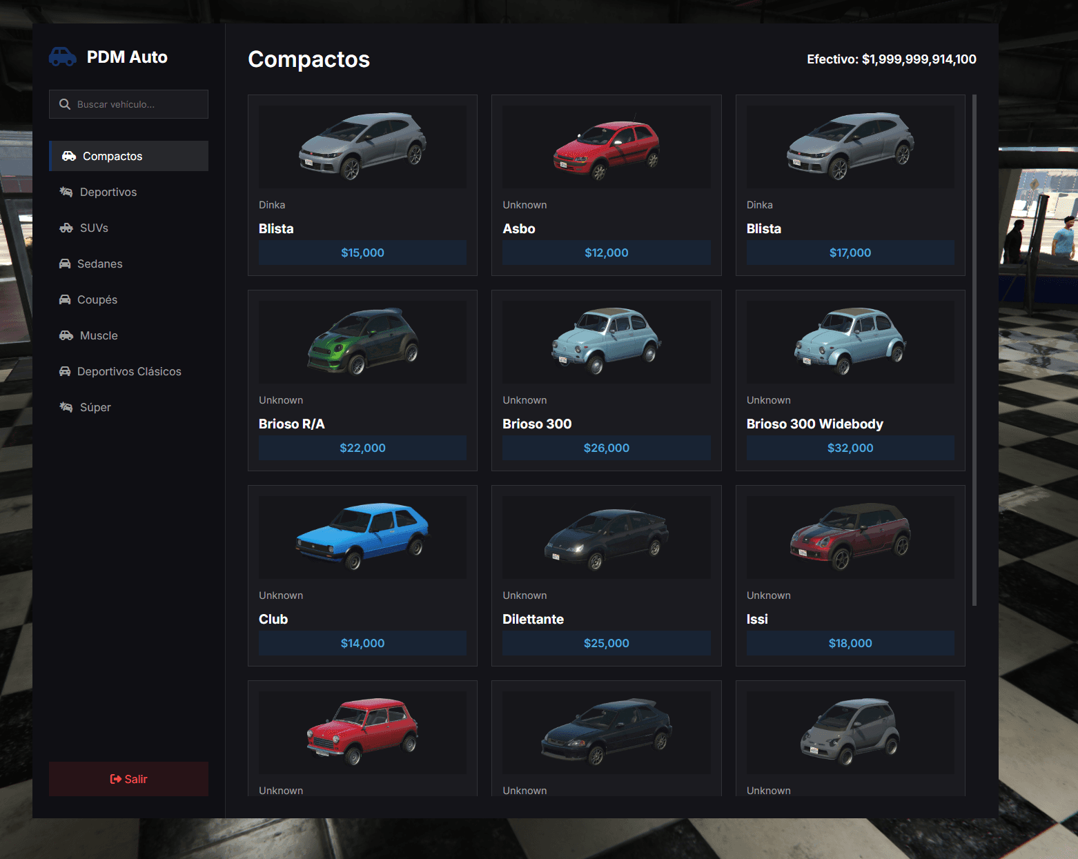This screenshot has width=1078, height=859.
Task: Purchase the Dilettante for $25,000
Action: (x=607, y=643)
